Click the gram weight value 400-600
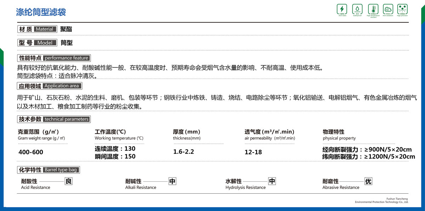Image resolution: width=425 pixels, height=211 pixels. click(x=30, y=152)
